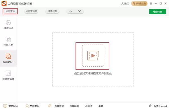Open the 格式转换 sidebar tab

(8, 24)
